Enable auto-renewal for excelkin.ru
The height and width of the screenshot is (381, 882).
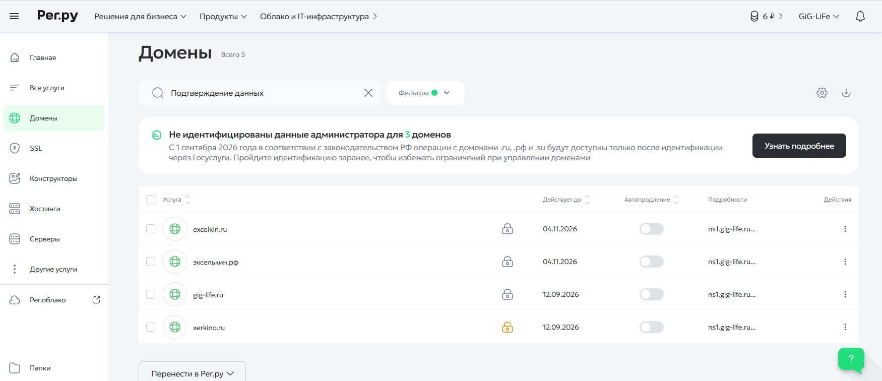651,229
